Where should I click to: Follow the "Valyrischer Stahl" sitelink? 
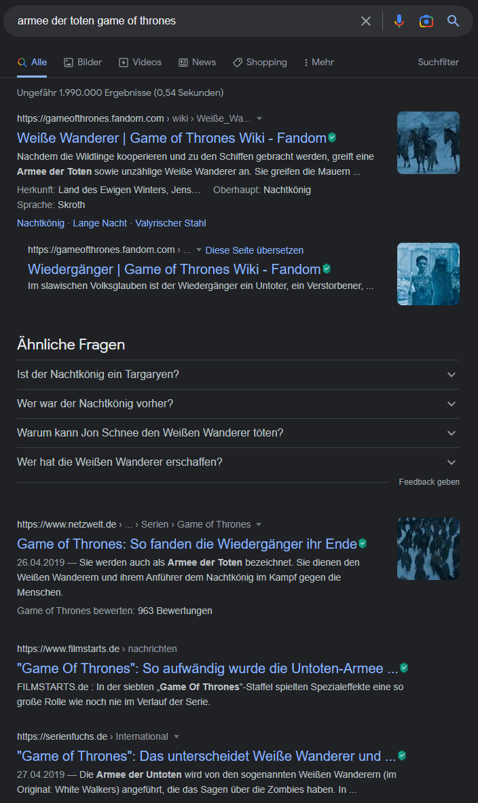coord(170,223)
